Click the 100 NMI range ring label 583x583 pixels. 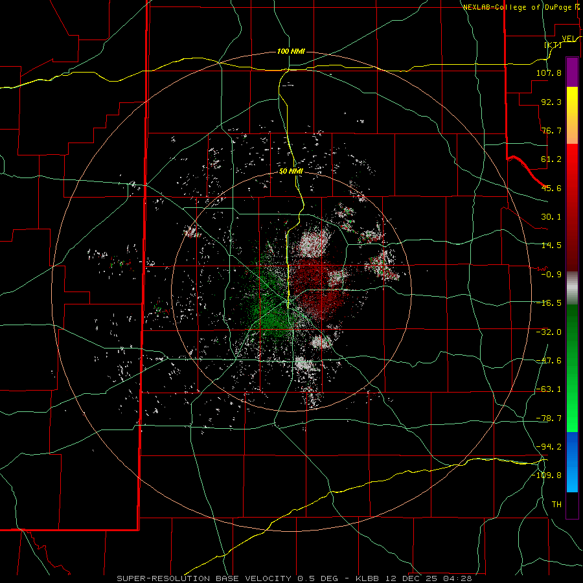pos(291,51)
